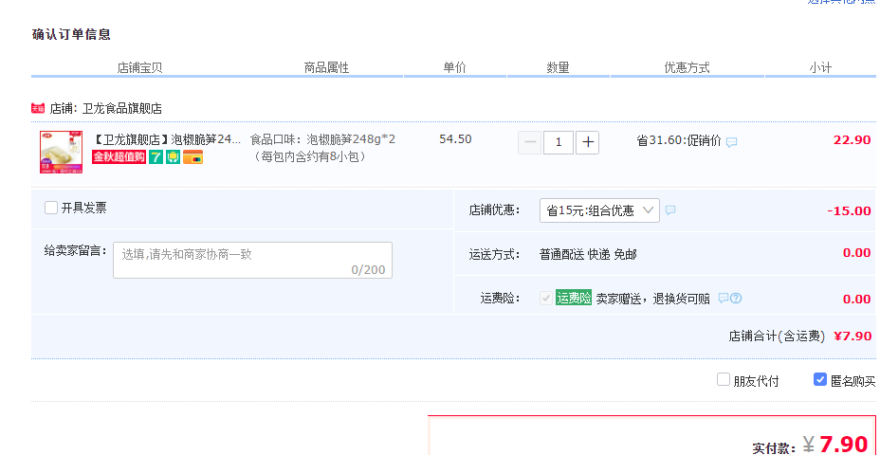Image resolution: width=880 pixels, height=455 pixels.
Task: Decrease quantity with the minus button
Action: pos(530,142)
